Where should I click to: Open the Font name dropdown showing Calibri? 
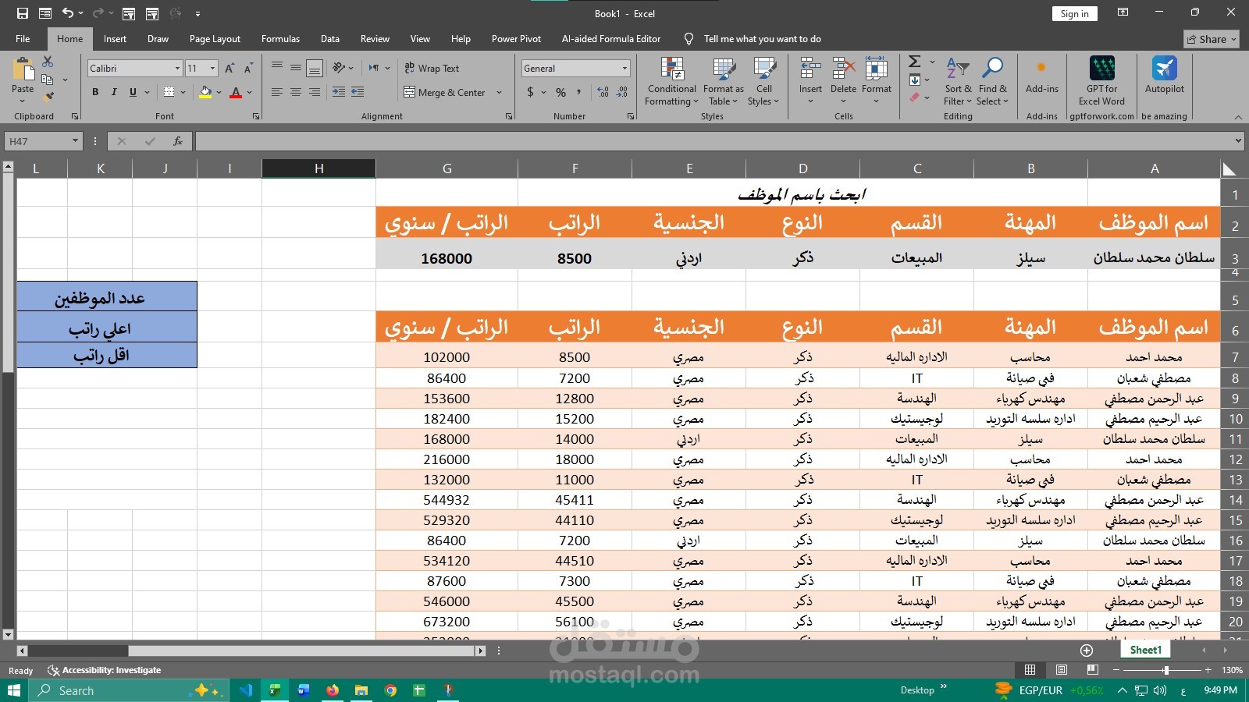tap(177, 69)
